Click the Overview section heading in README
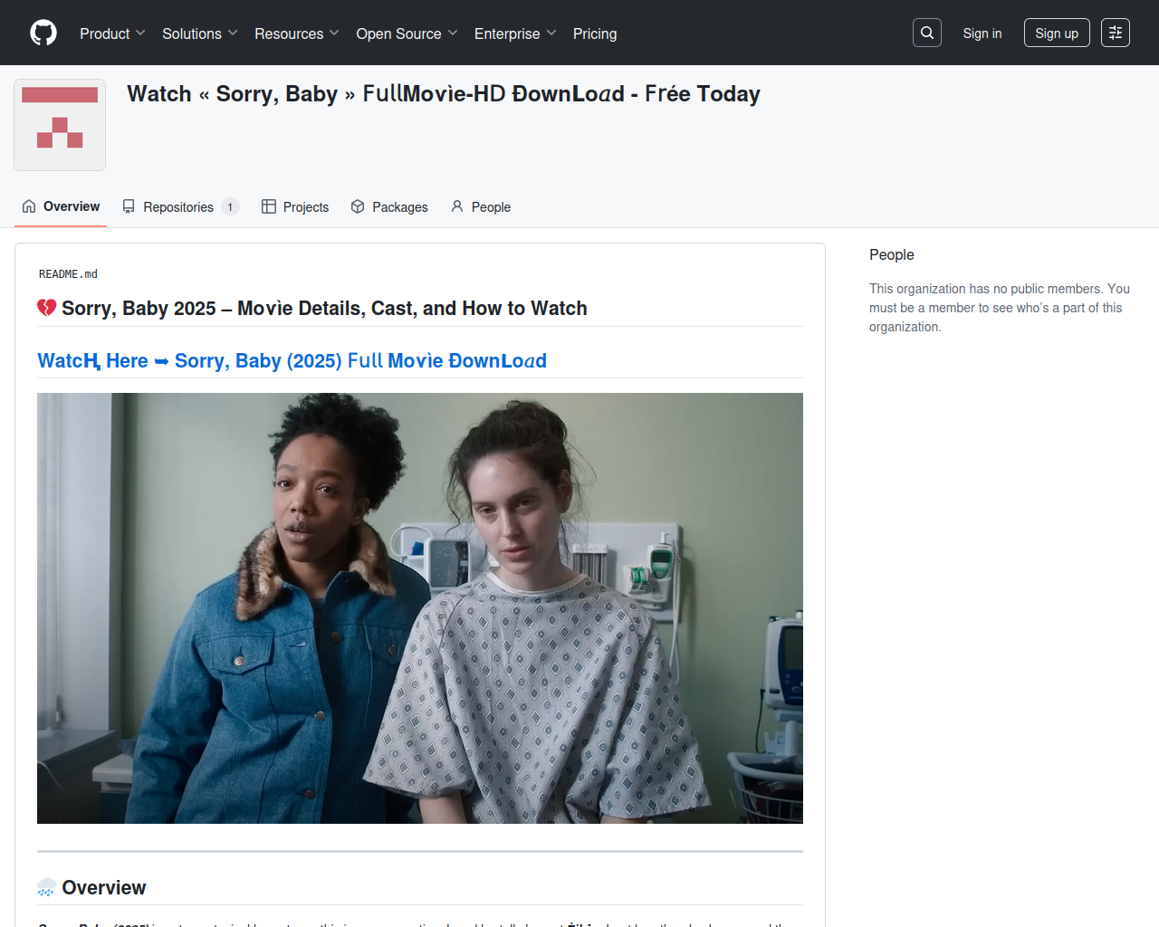1159x927 pixels. (91, 887)
